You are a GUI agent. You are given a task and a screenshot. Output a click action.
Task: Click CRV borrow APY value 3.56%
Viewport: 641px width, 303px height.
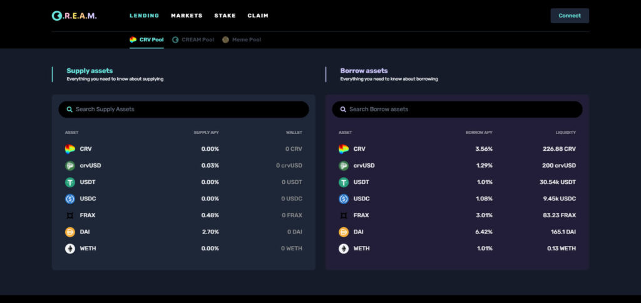point(484,149)
